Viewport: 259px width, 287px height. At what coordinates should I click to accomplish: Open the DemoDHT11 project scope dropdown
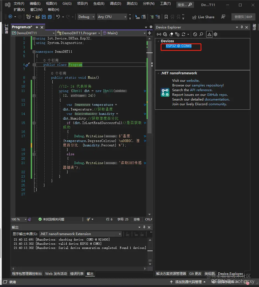click(x=33, y=33)
